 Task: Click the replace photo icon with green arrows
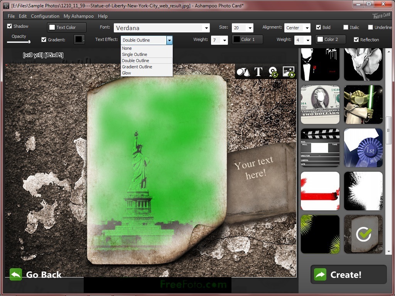click(289, 72)
